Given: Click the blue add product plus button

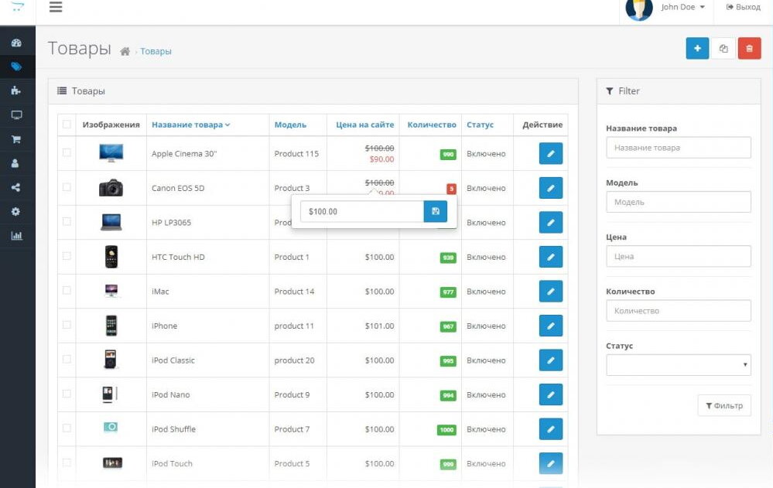Looking at the screenshot, I should (697, 49).
